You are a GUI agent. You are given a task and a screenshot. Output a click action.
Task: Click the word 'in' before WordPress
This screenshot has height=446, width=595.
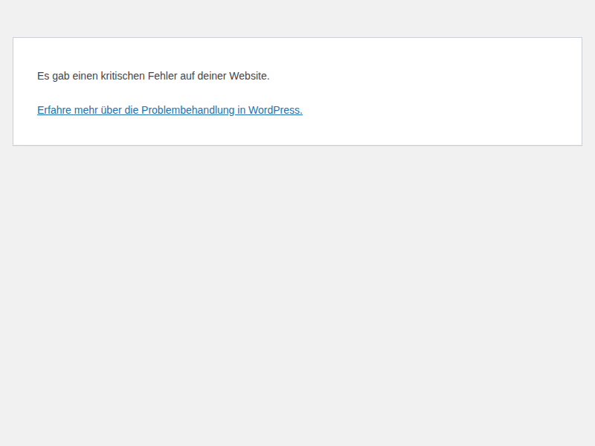point(242,110)
